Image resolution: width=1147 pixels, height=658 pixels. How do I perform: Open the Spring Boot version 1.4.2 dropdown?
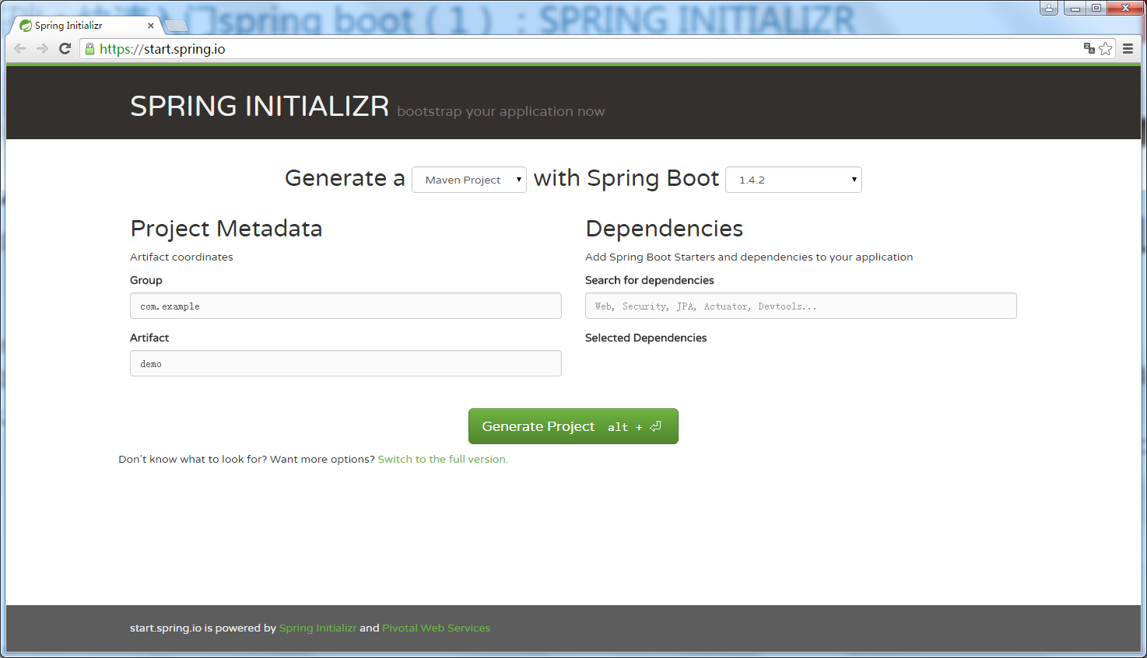click(x=794, y=180)
